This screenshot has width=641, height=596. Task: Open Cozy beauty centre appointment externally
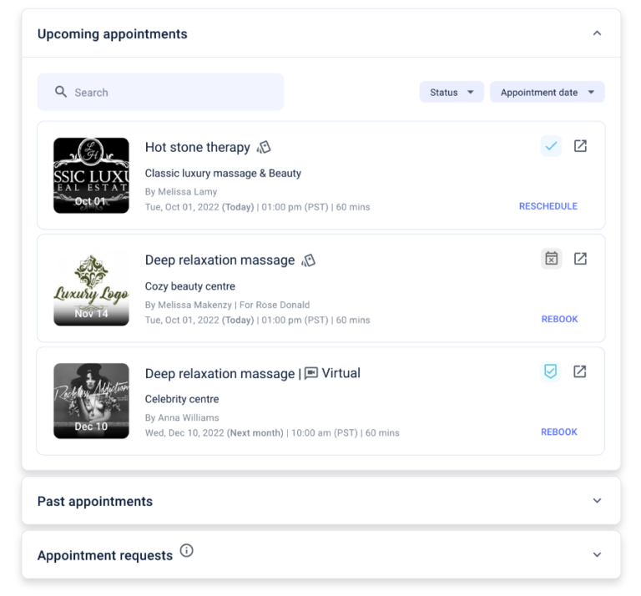pos(580,259)
